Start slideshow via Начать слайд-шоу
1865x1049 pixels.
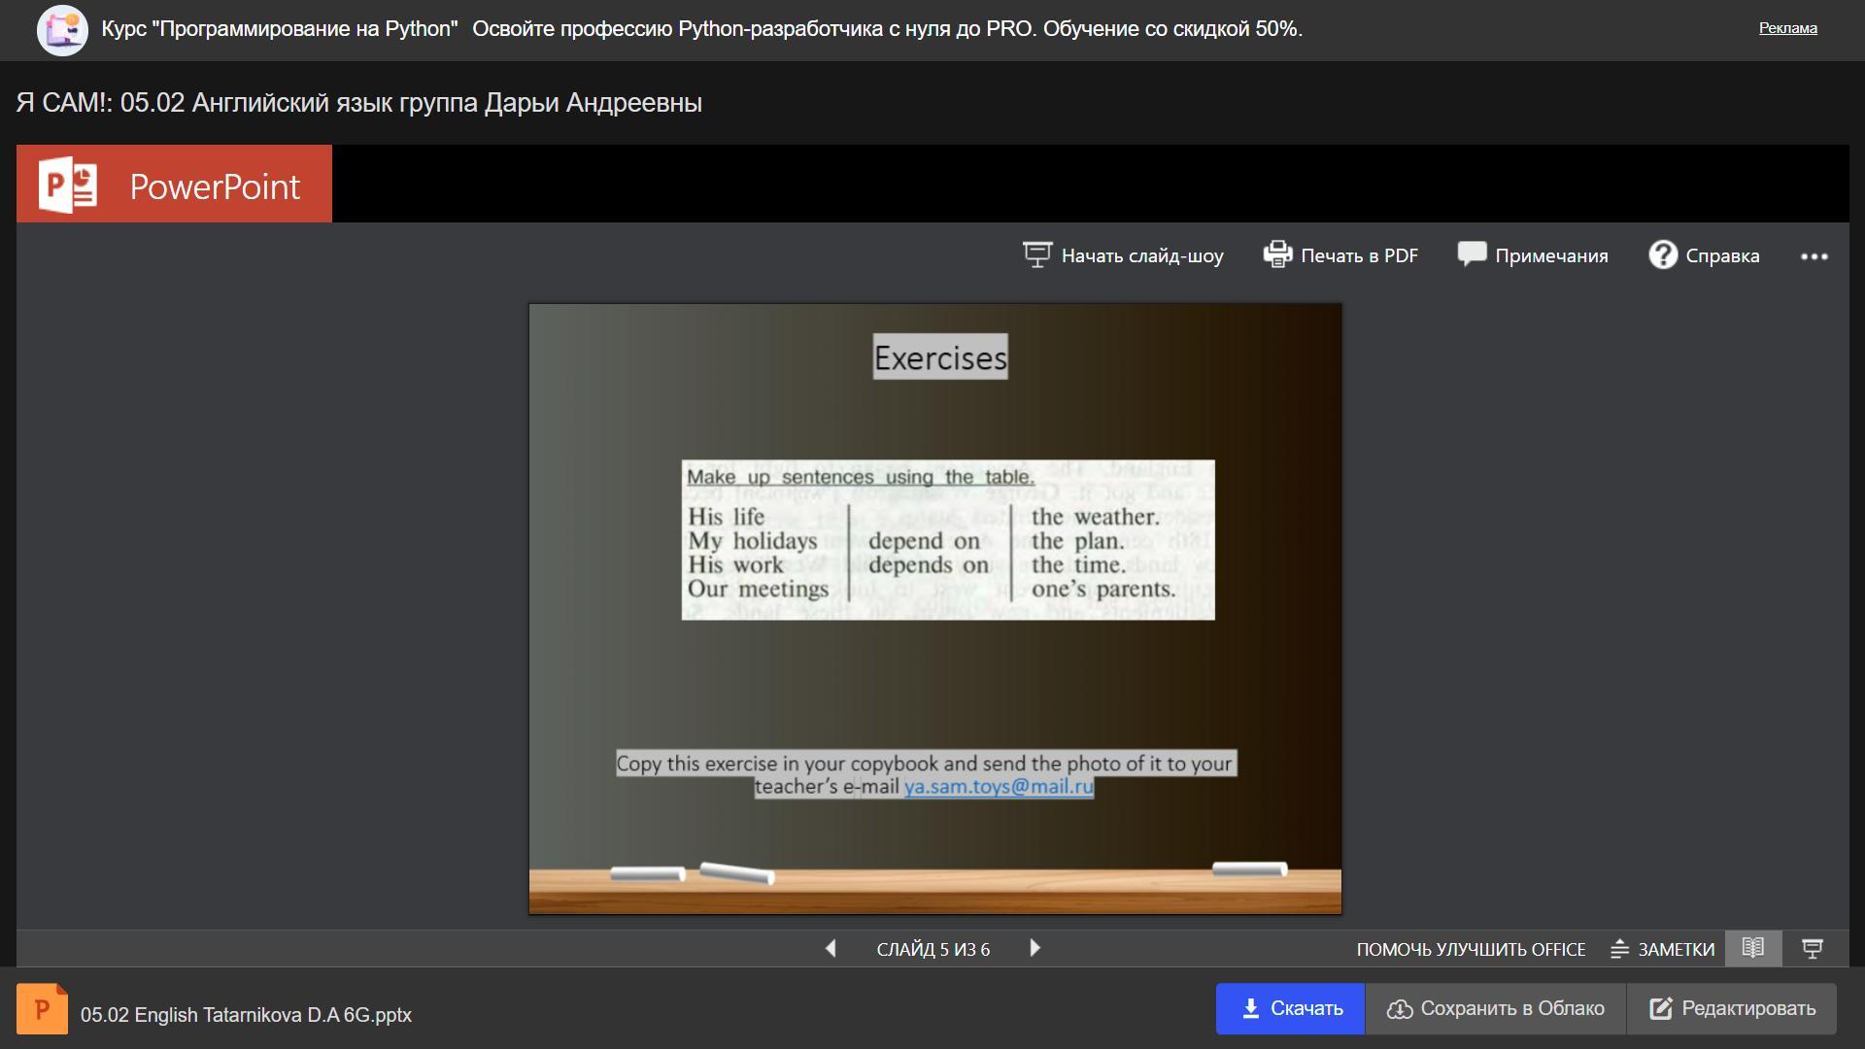coord(1123,255)
